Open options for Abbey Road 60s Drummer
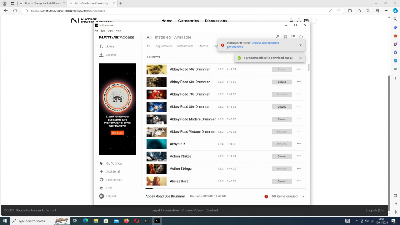Screen dimensions: 400x225 (299, 82)
